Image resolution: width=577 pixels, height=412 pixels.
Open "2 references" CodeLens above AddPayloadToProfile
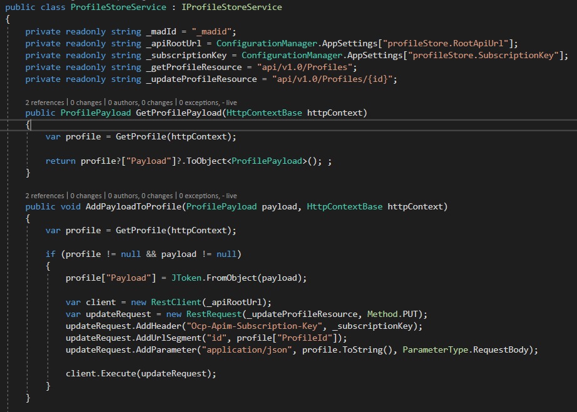tap(44, 196)
